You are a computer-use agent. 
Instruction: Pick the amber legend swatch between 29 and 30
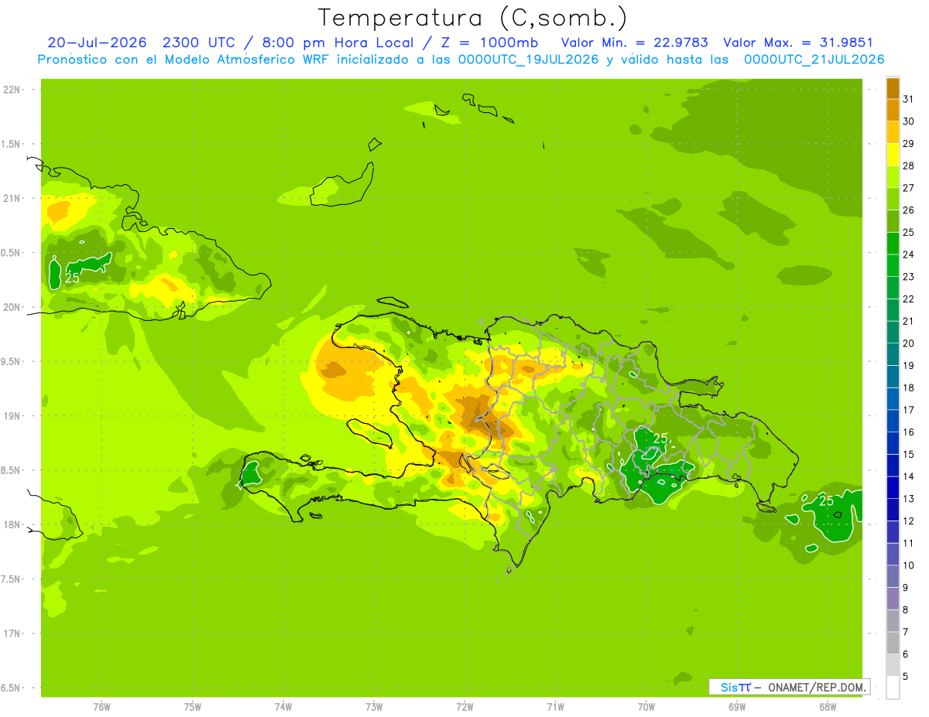click(x=893, y=131)
